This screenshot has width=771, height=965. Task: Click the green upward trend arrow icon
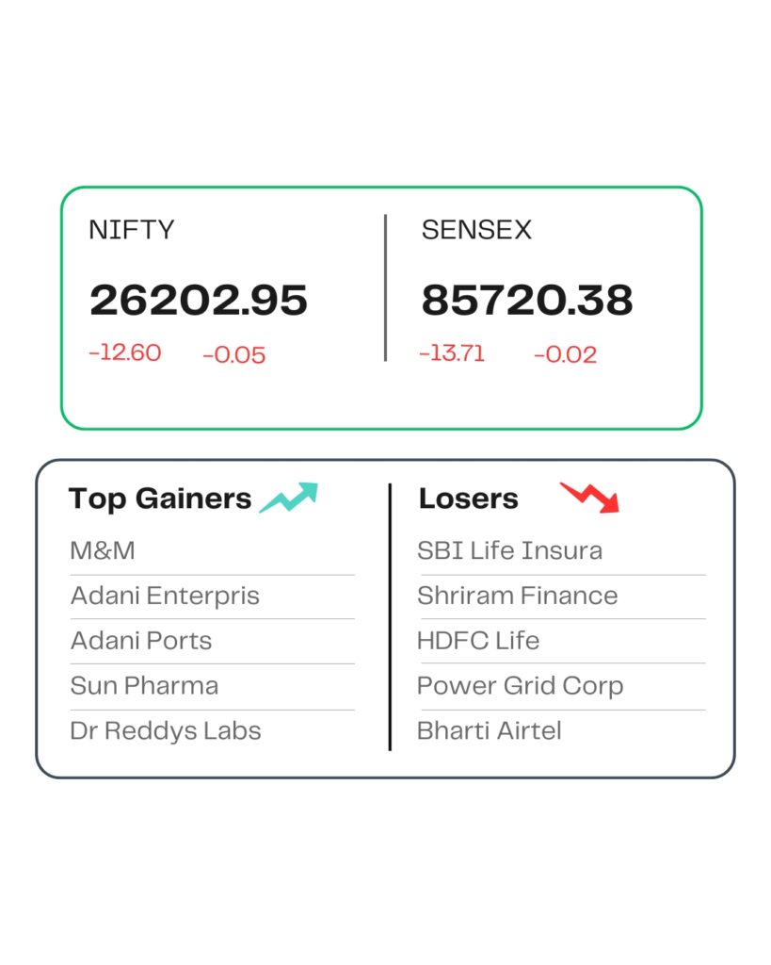289,498
